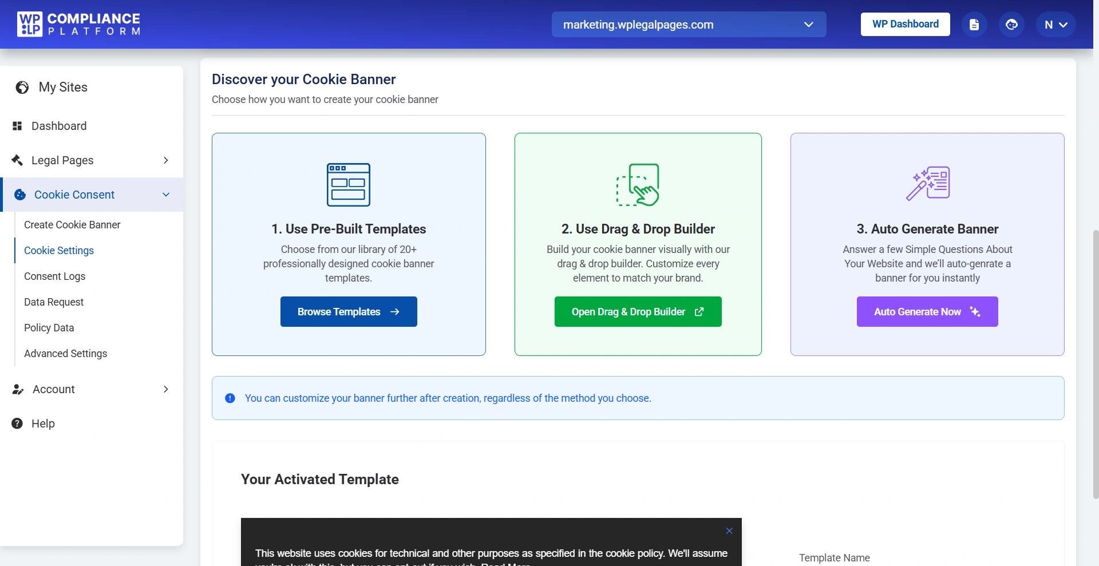Select Cookie Settings in sidebar
This screenshot has height=566, width=1099.
(59, 251)
